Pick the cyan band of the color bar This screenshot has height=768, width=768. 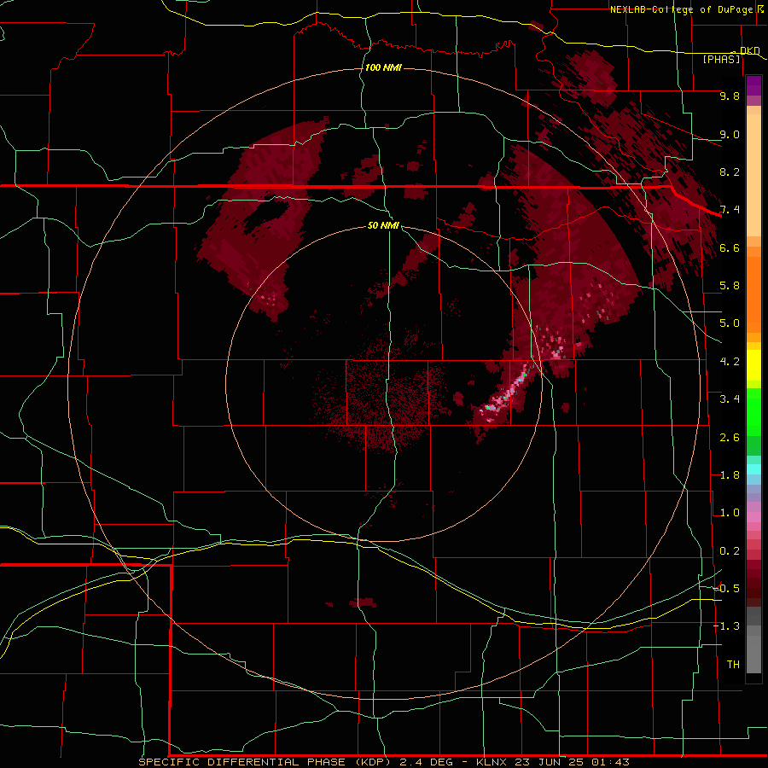click(753, 469)
